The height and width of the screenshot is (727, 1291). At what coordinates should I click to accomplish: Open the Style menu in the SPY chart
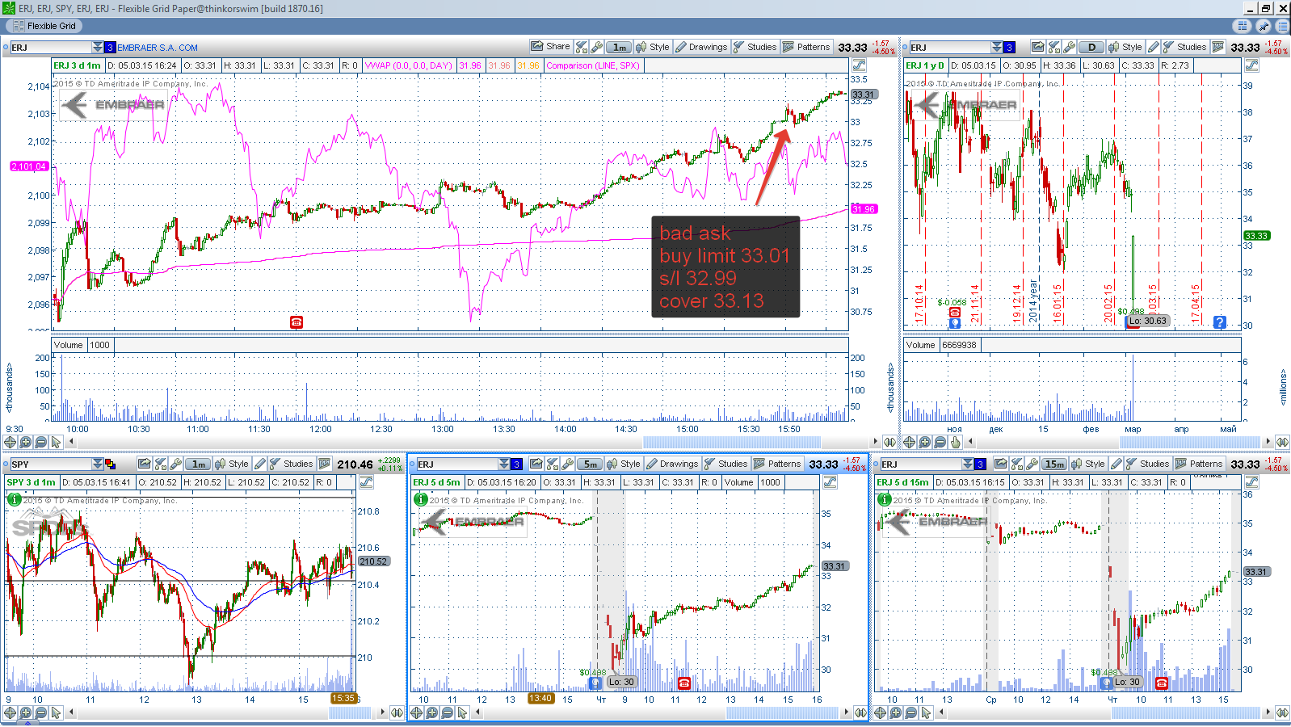tap(232, 464)
